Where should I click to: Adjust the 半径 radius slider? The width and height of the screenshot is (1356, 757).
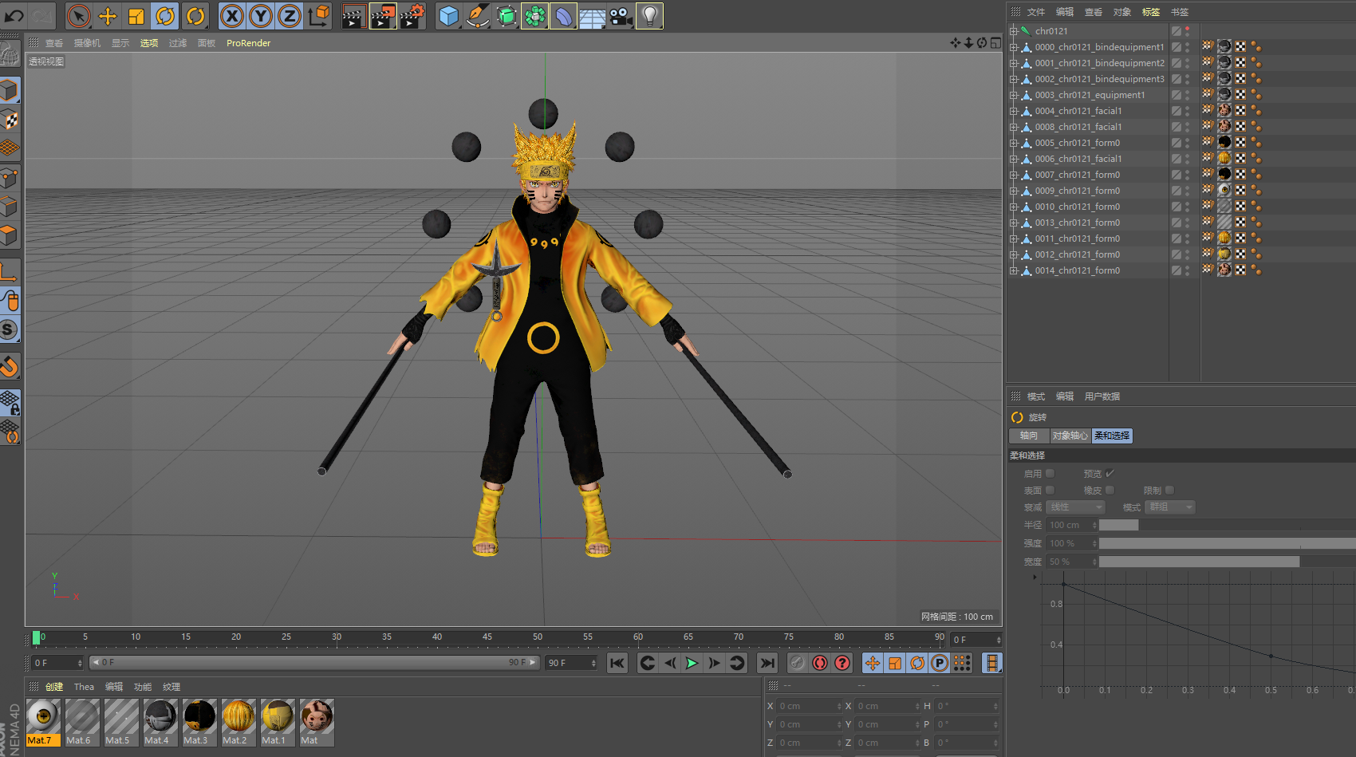(x=1227, y=525)
